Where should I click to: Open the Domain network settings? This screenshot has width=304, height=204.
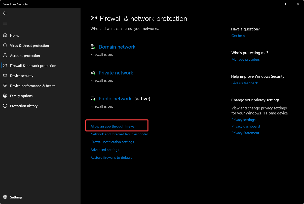tap(117, 47)
